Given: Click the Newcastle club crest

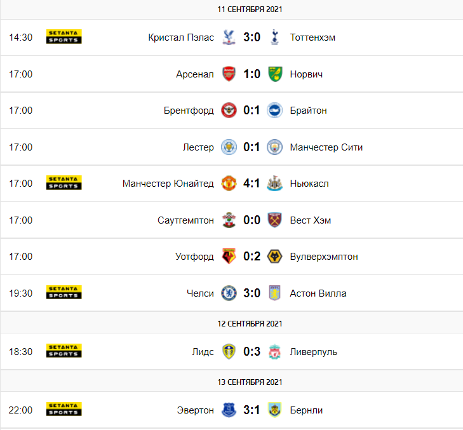Looking at the screenshot, I should point(274,184).
